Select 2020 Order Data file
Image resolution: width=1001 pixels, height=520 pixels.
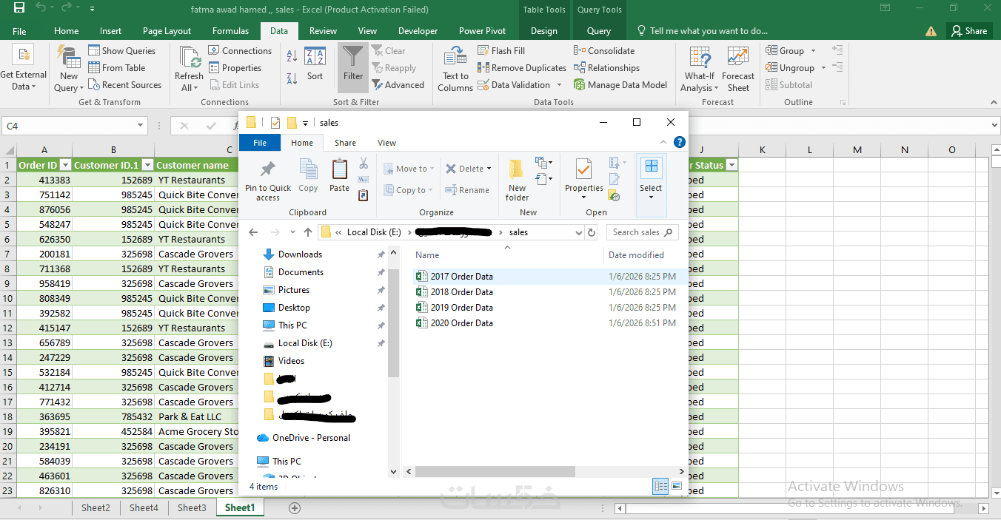461,323
